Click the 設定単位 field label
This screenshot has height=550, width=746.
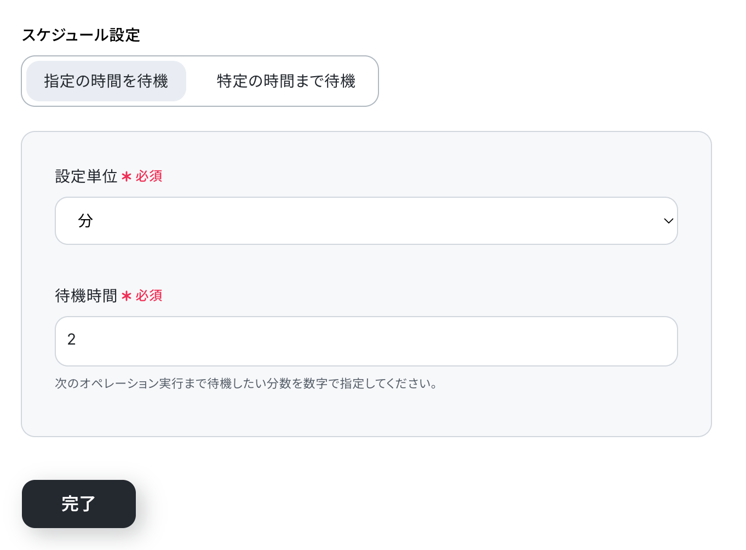[86, 176]
